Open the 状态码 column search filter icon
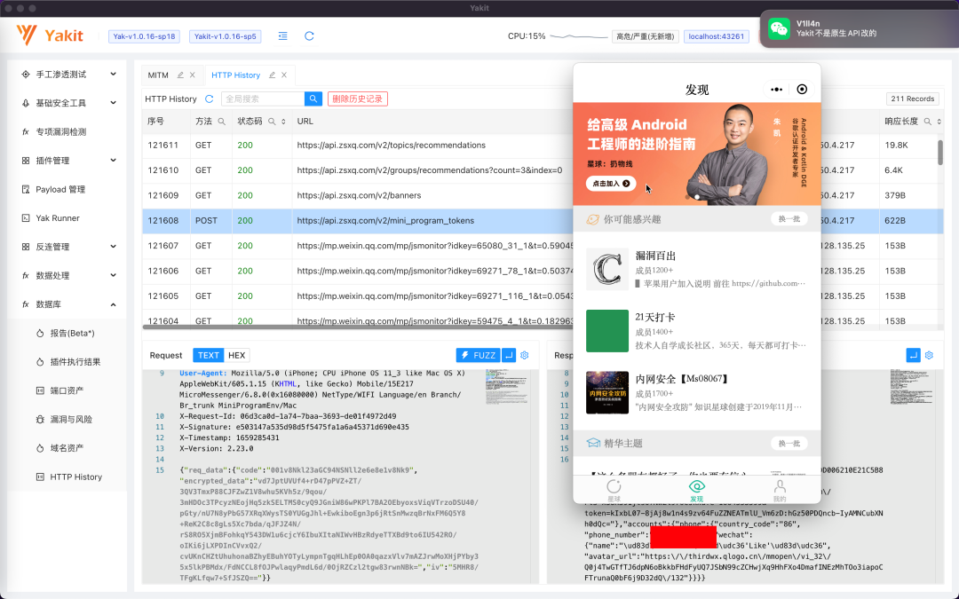Viewport: 959px width, 599px height. [x=273, y=122]
